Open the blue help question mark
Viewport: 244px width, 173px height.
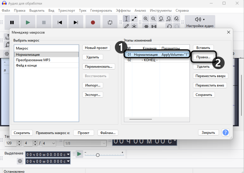click(x=225, y=133)
